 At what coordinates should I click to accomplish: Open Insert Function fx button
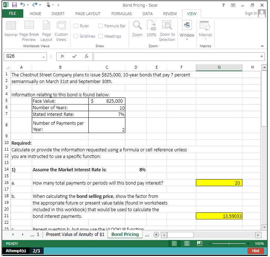pyautogui.click(x=87, y=56)
